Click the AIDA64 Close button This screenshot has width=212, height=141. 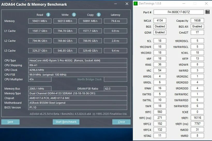(121, 122)
